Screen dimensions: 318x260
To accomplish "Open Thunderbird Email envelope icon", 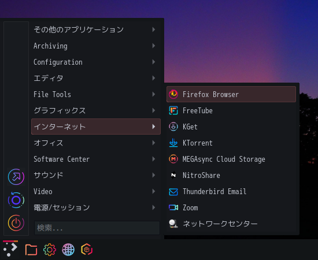I will 173,191.
